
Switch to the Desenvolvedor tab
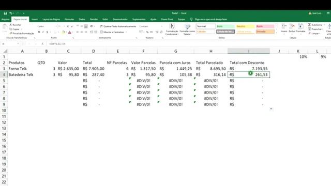[x=120, y=19]
